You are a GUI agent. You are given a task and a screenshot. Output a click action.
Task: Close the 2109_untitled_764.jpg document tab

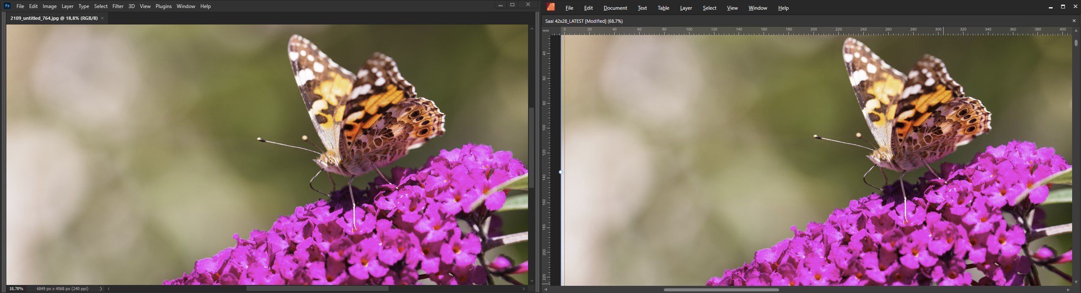click(x=102, y=18)
